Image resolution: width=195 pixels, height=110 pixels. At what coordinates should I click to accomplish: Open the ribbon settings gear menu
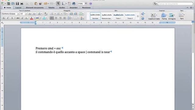[192, 8]
